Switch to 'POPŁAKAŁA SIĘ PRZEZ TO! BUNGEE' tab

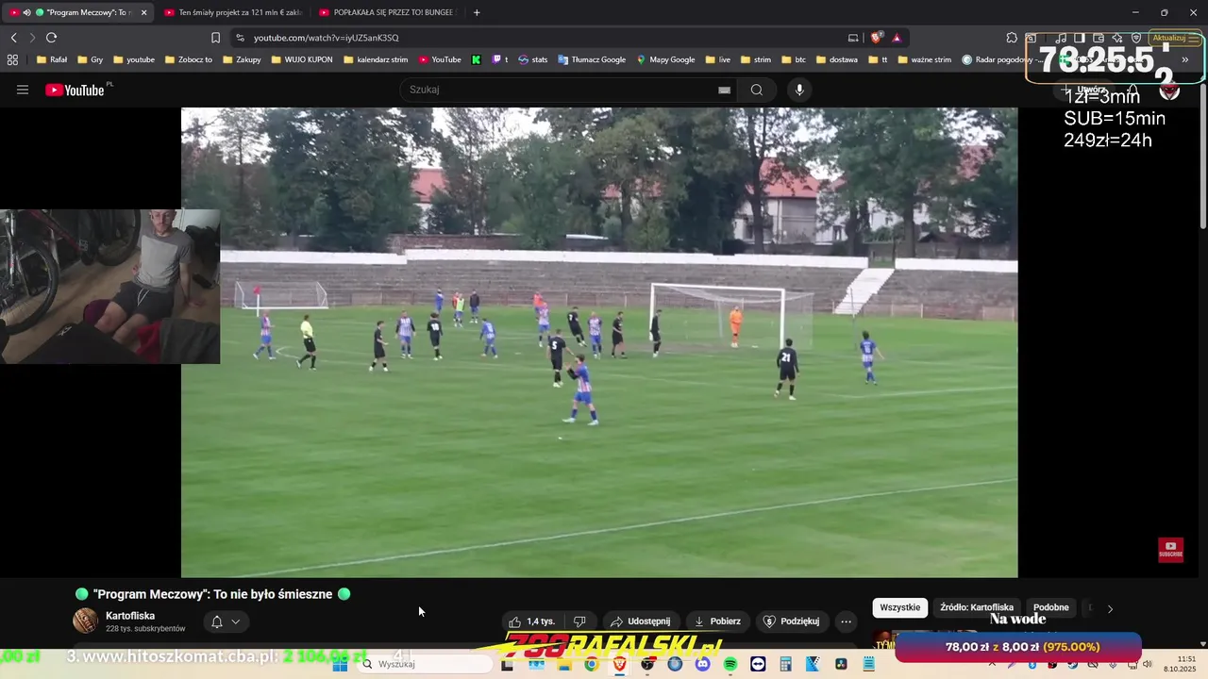click(387, 12)
